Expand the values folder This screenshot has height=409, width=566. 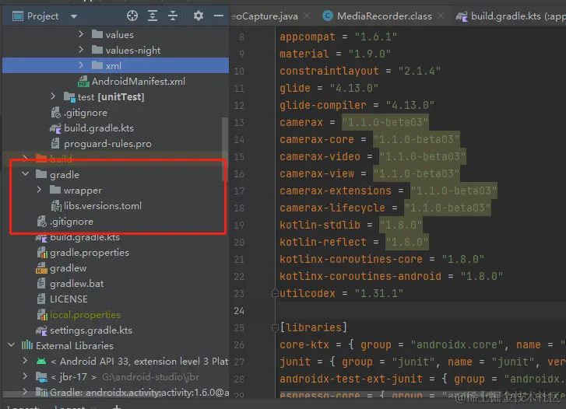pyautogui.click(x=81, y=34)
